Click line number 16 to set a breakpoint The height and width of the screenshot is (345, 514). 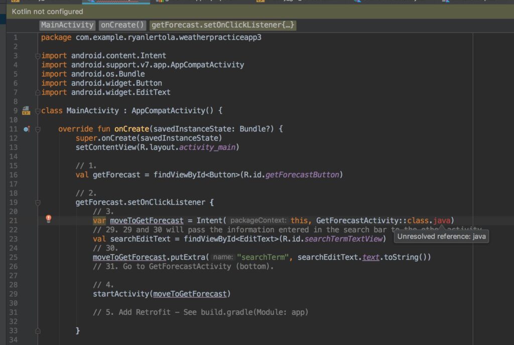pos(16,175)
